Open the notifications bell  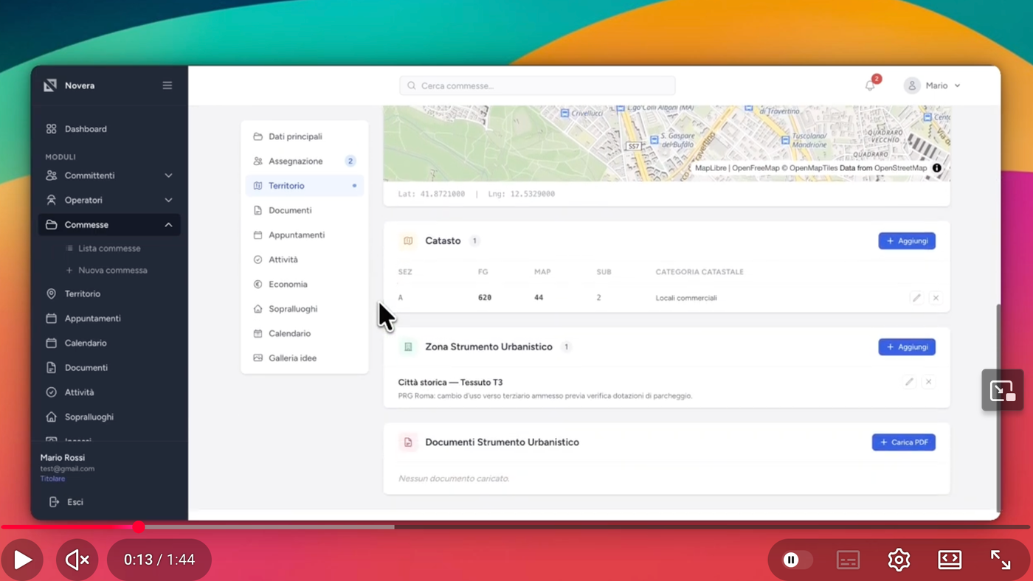click(x=870, y=86)
